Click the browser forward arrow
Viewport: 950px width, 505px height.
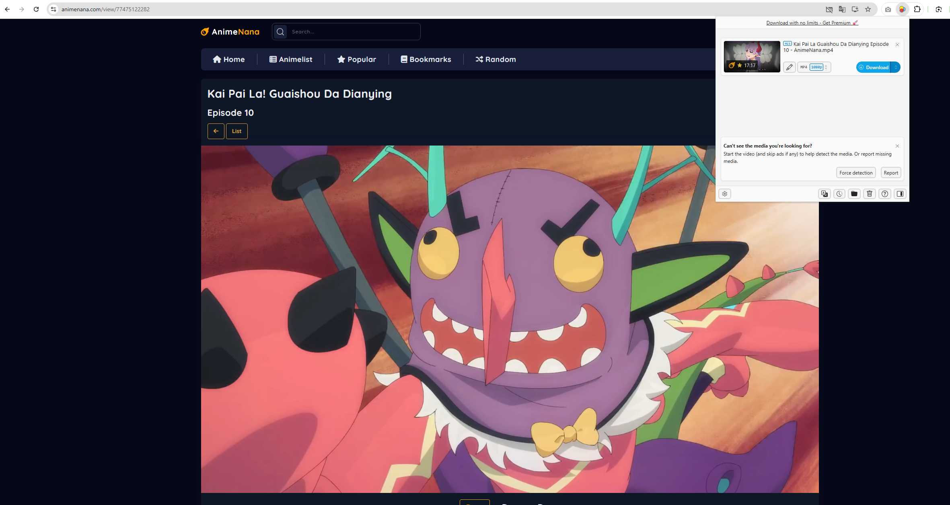(x=22, y=9)
